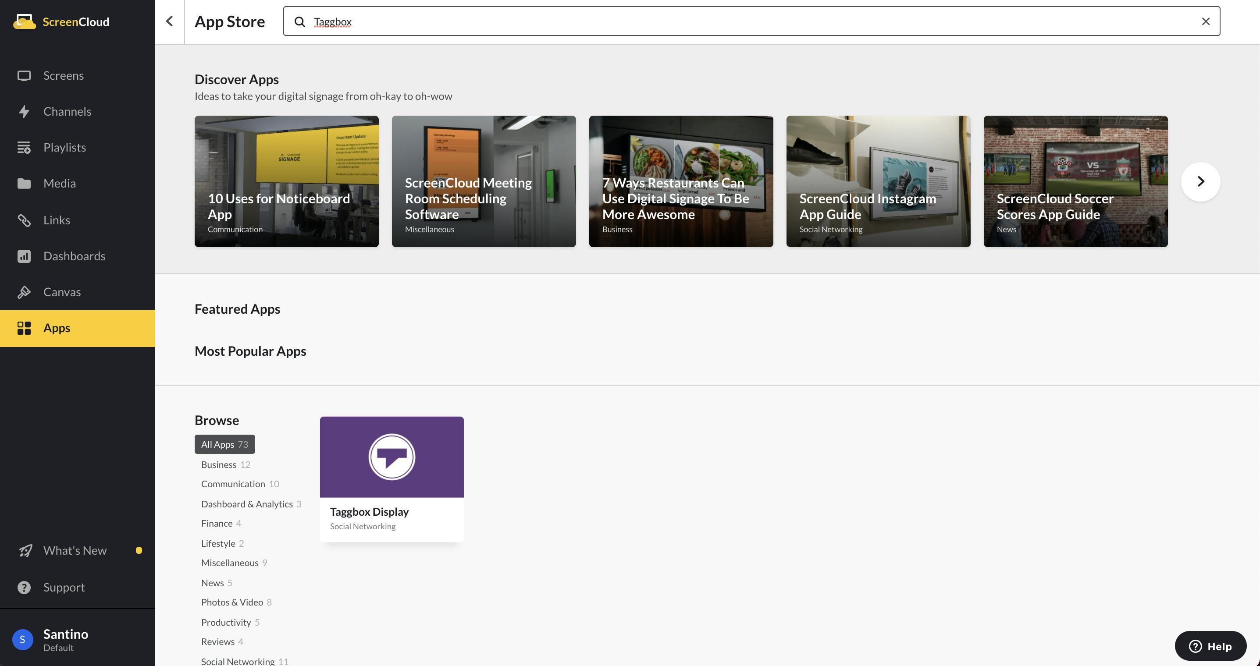The width and height of the screenshot is (1260, 666).
Task: Click the yellow What's New notification dot
Action: (139, 551)
